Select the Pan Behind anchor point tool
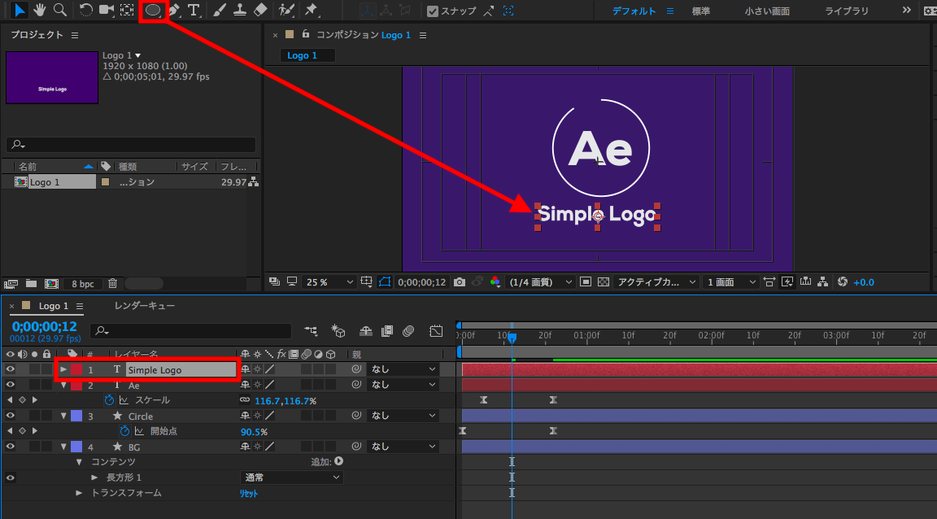Screen dimensions: 937x519 pos(127,10)
